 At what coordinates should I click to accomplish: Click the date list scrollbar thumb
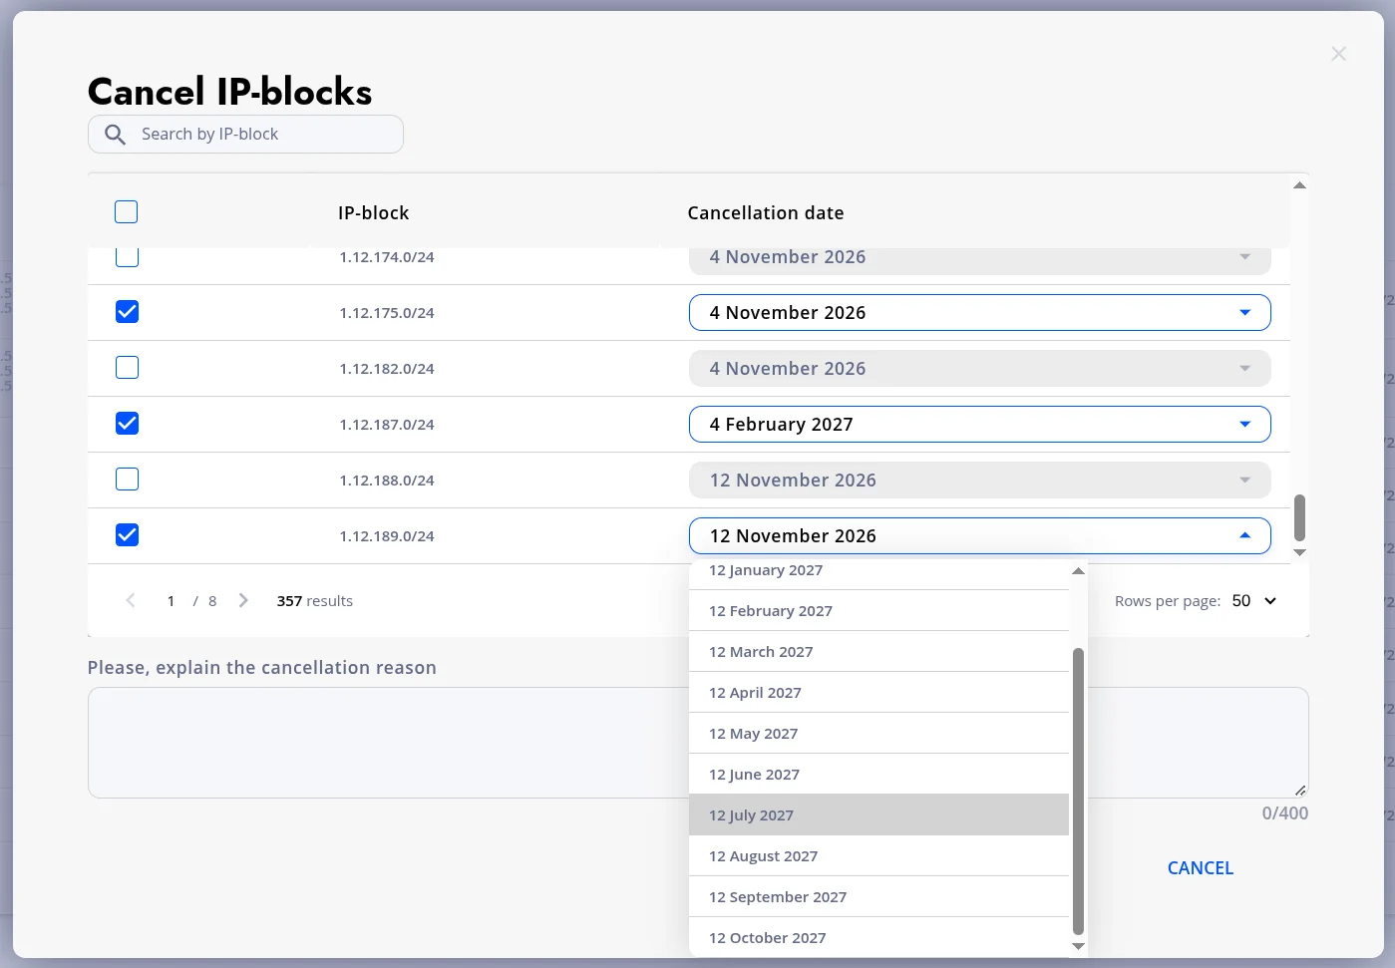[1078, 792]
